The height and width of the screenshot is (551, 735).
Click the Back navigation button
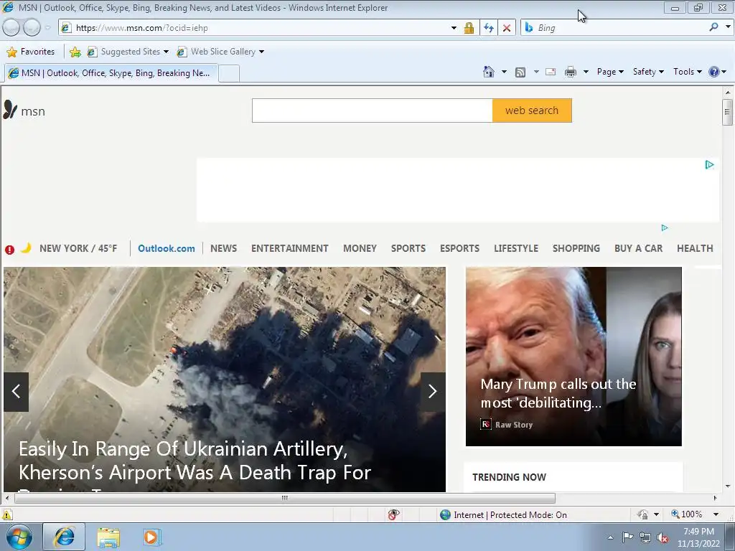click(11, 28)
